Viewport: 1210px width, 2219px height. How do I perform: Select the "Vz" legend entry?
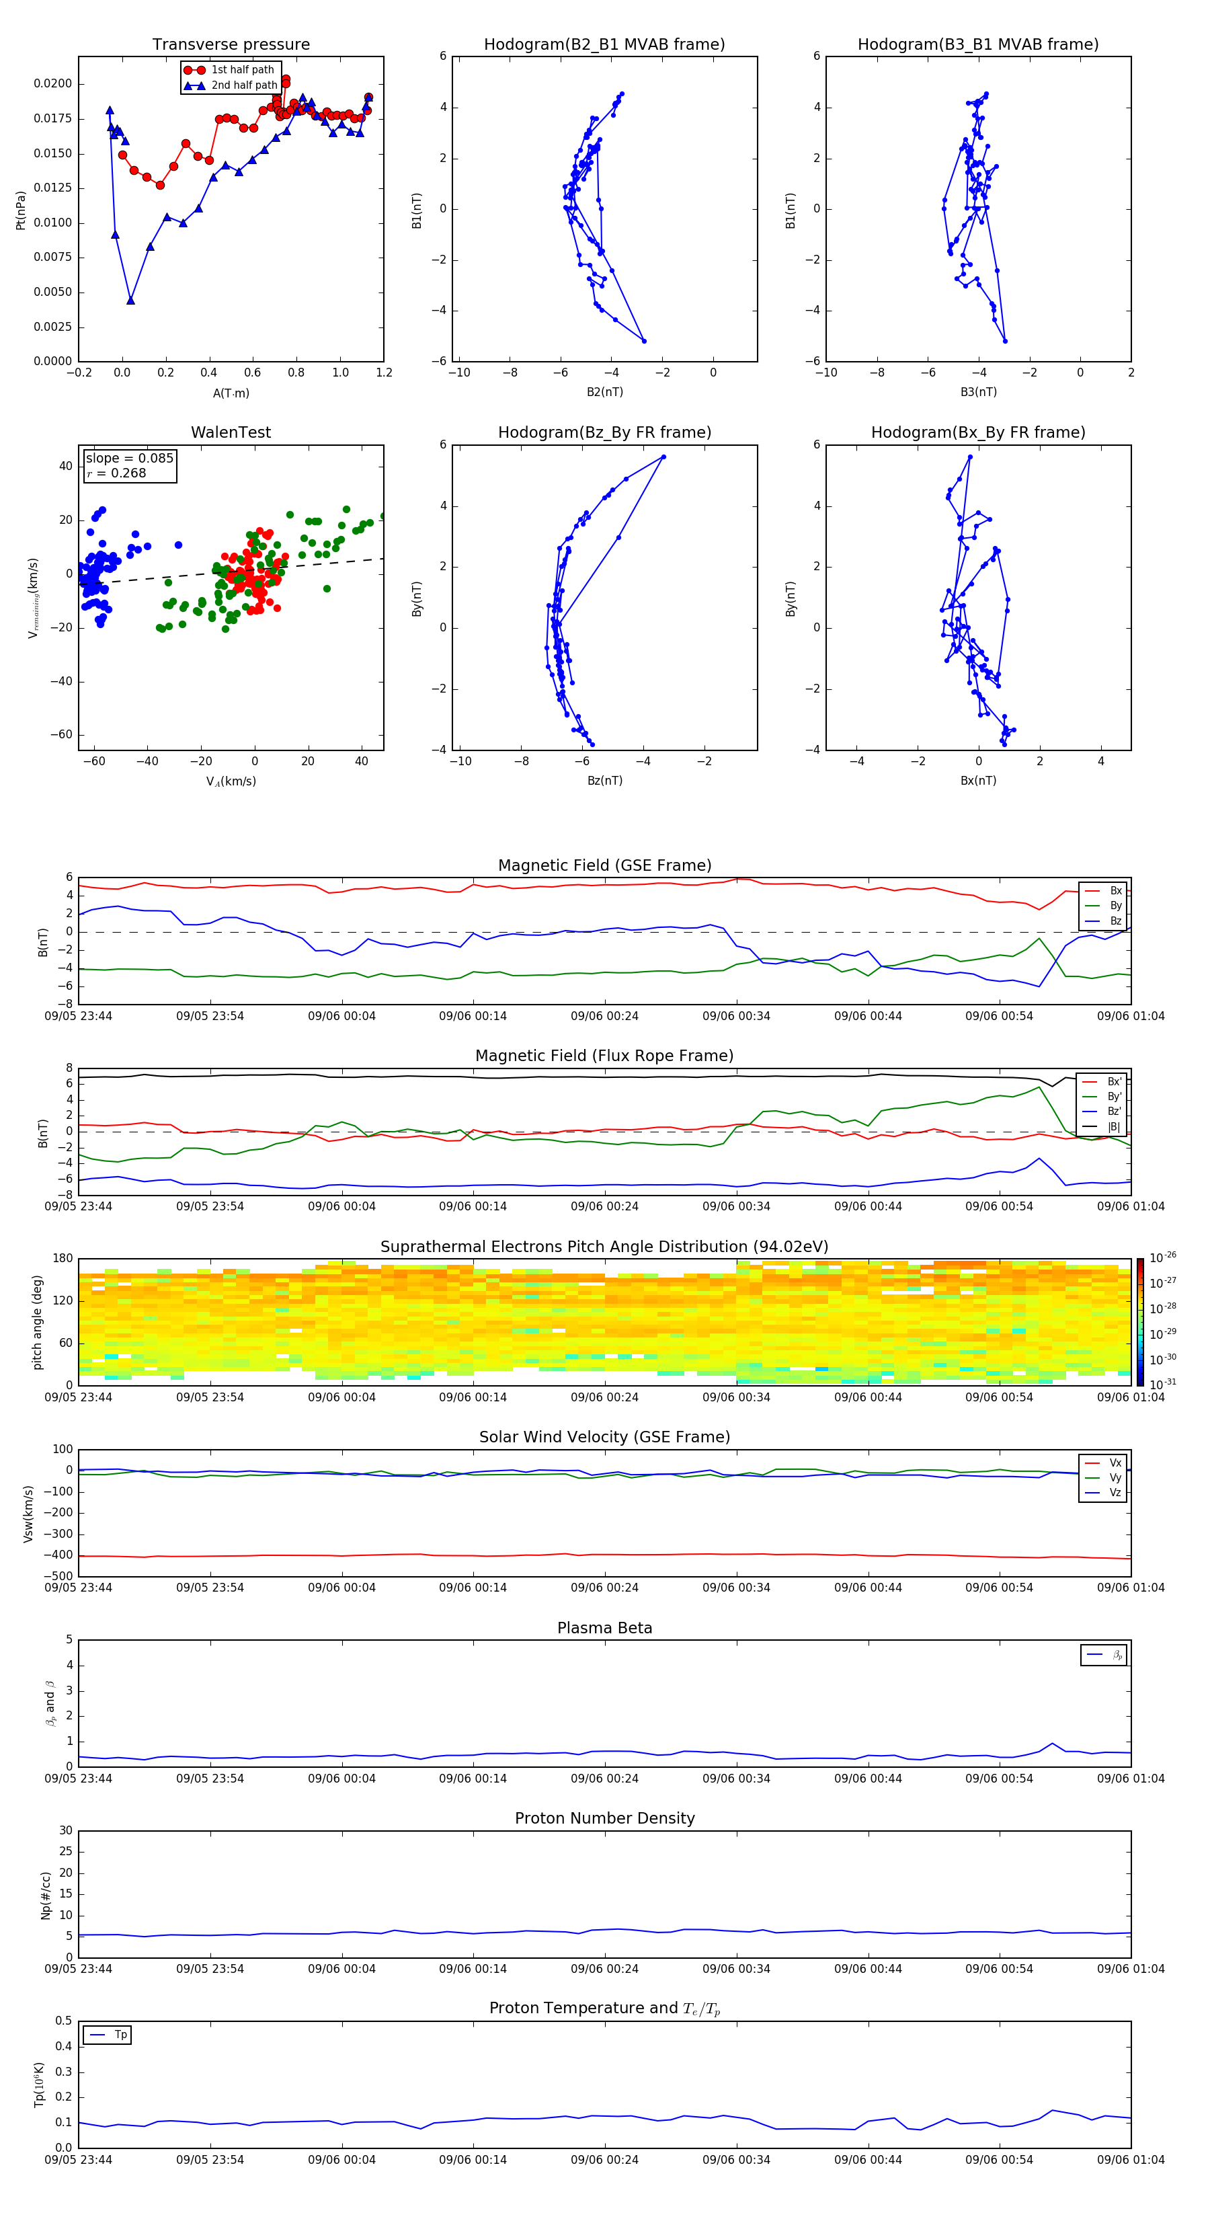pos(1103,1493)
